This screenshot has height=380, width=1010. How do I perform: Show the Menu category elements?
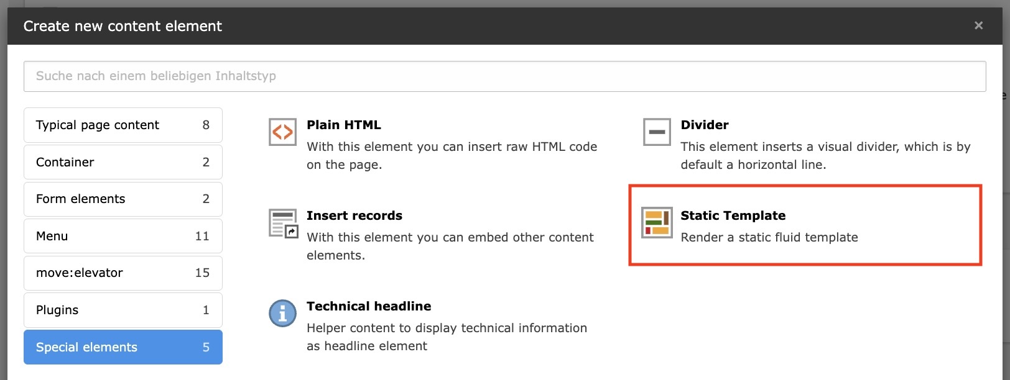[123, 236]
